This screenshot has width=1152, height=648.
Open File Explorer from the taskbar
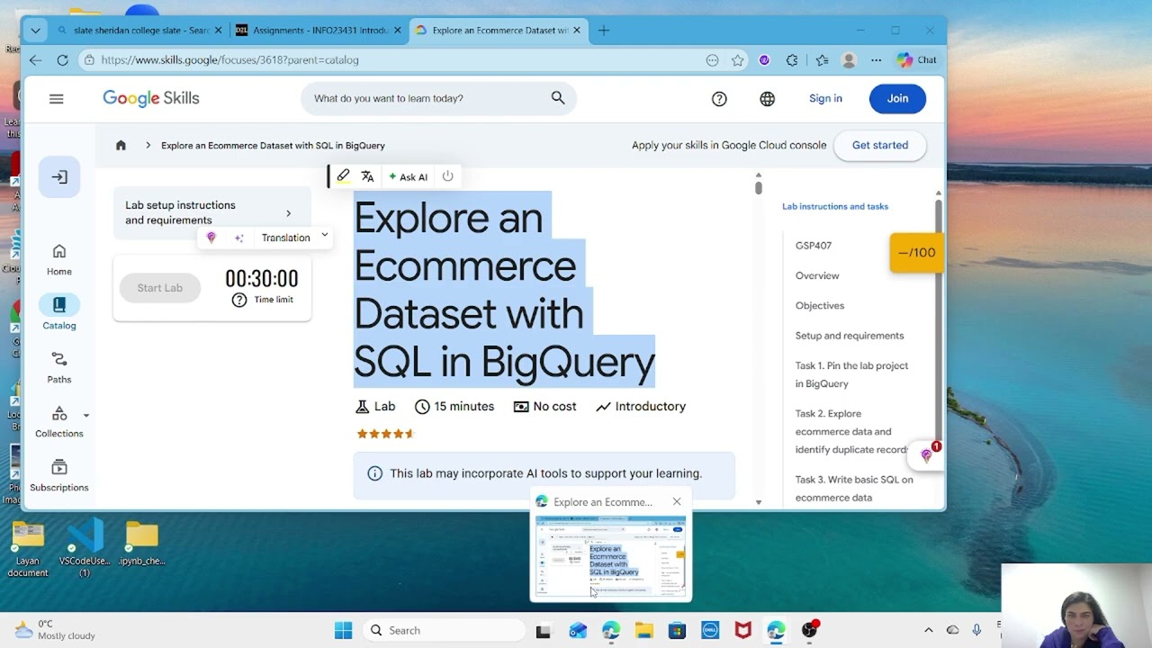644,631
